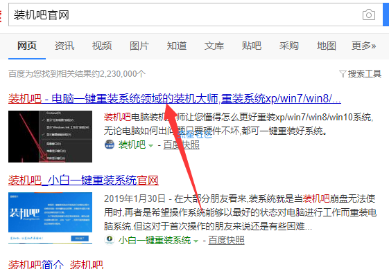Open the 更多» tab list
The height and width of the screenshot is (269, 389).
[x=363, y=46]
